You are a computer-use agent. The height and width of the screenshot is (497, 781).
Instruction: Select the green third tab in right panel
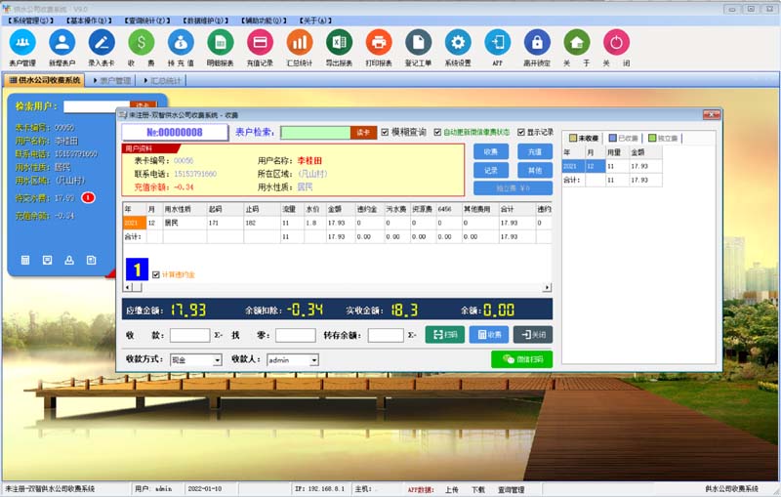(663, 138)
